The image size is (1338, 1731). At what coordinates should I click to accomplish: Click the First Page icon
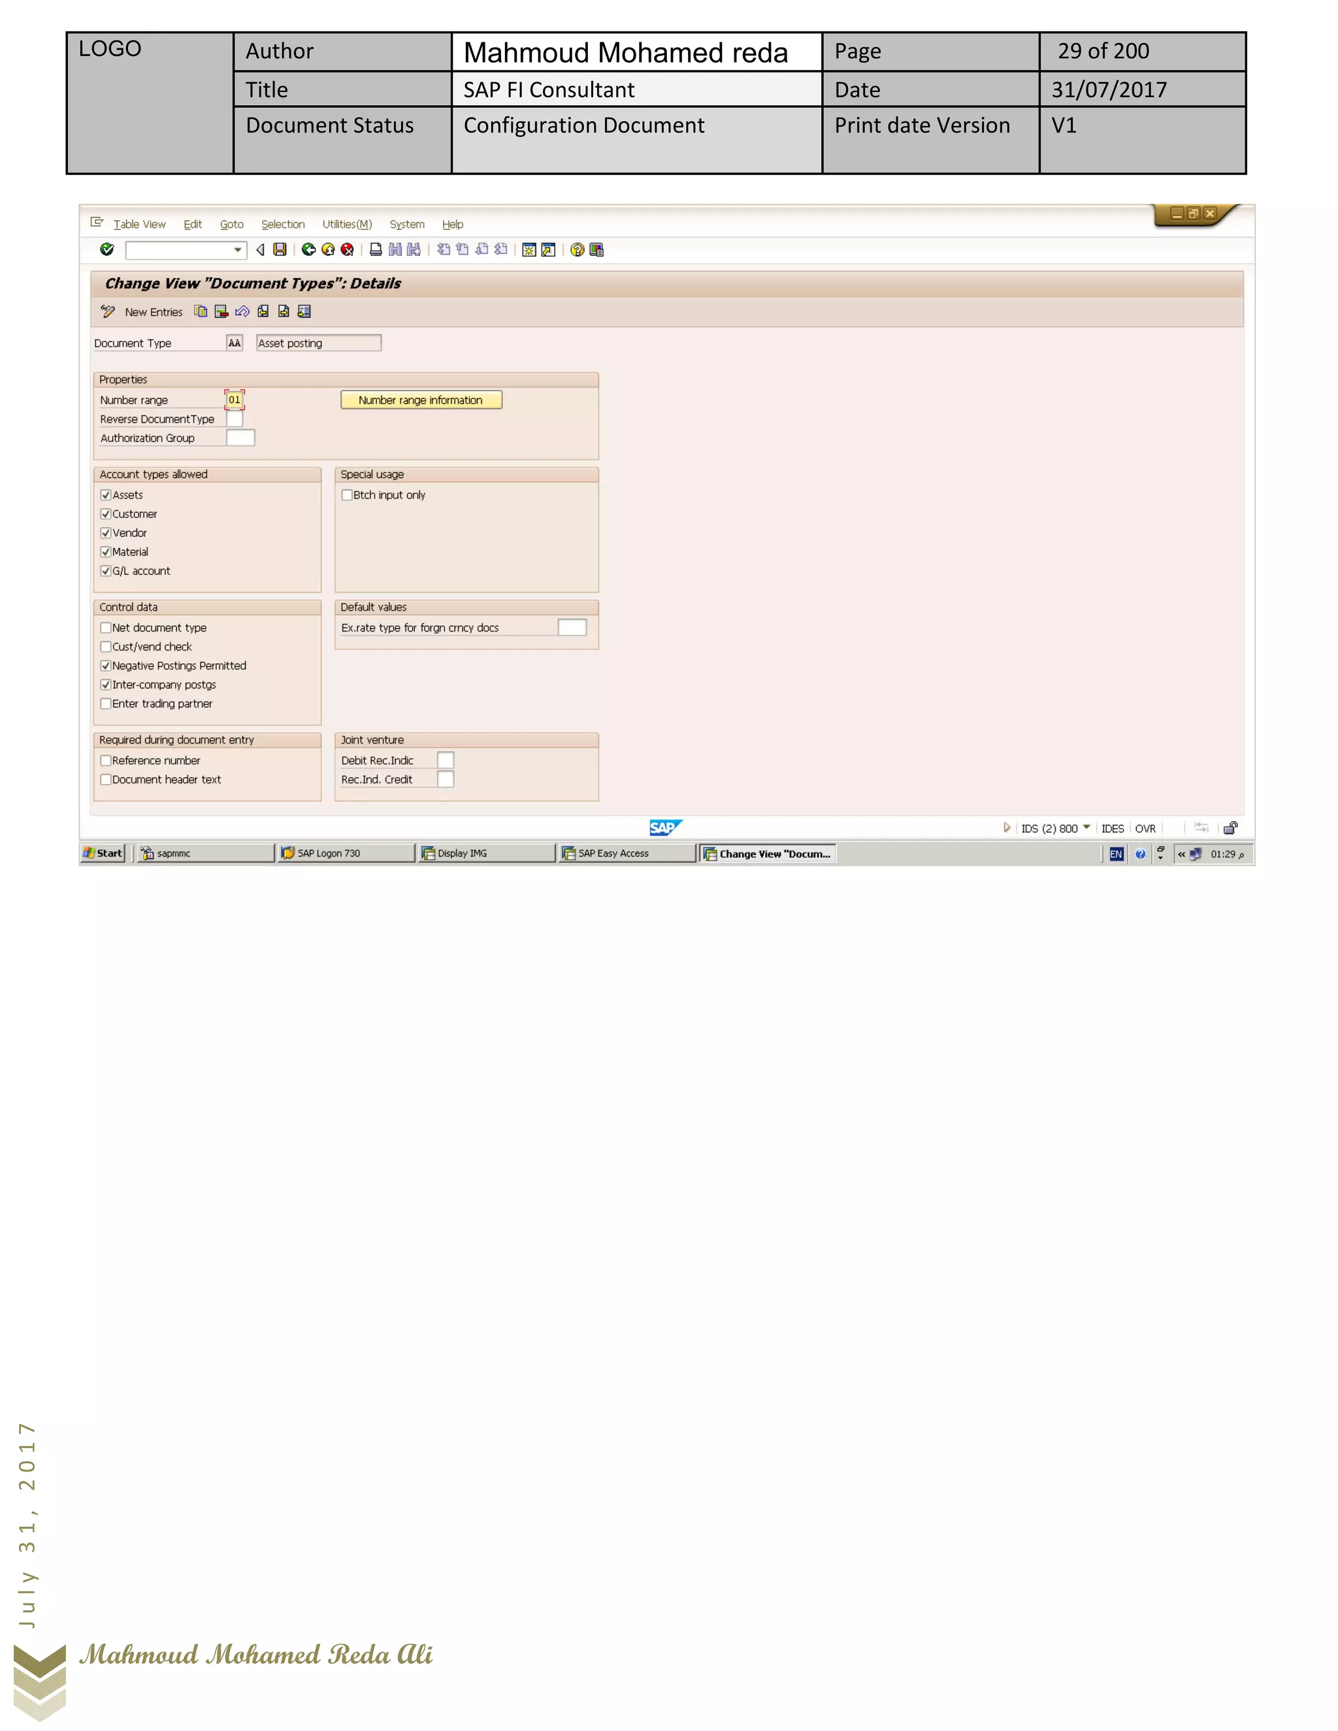(444, 250)
